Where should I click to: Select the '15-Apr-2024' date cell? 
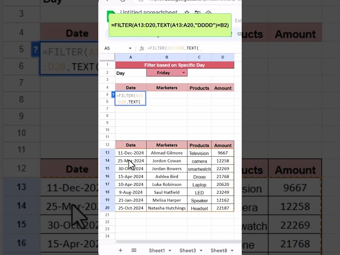coord(131,176)
